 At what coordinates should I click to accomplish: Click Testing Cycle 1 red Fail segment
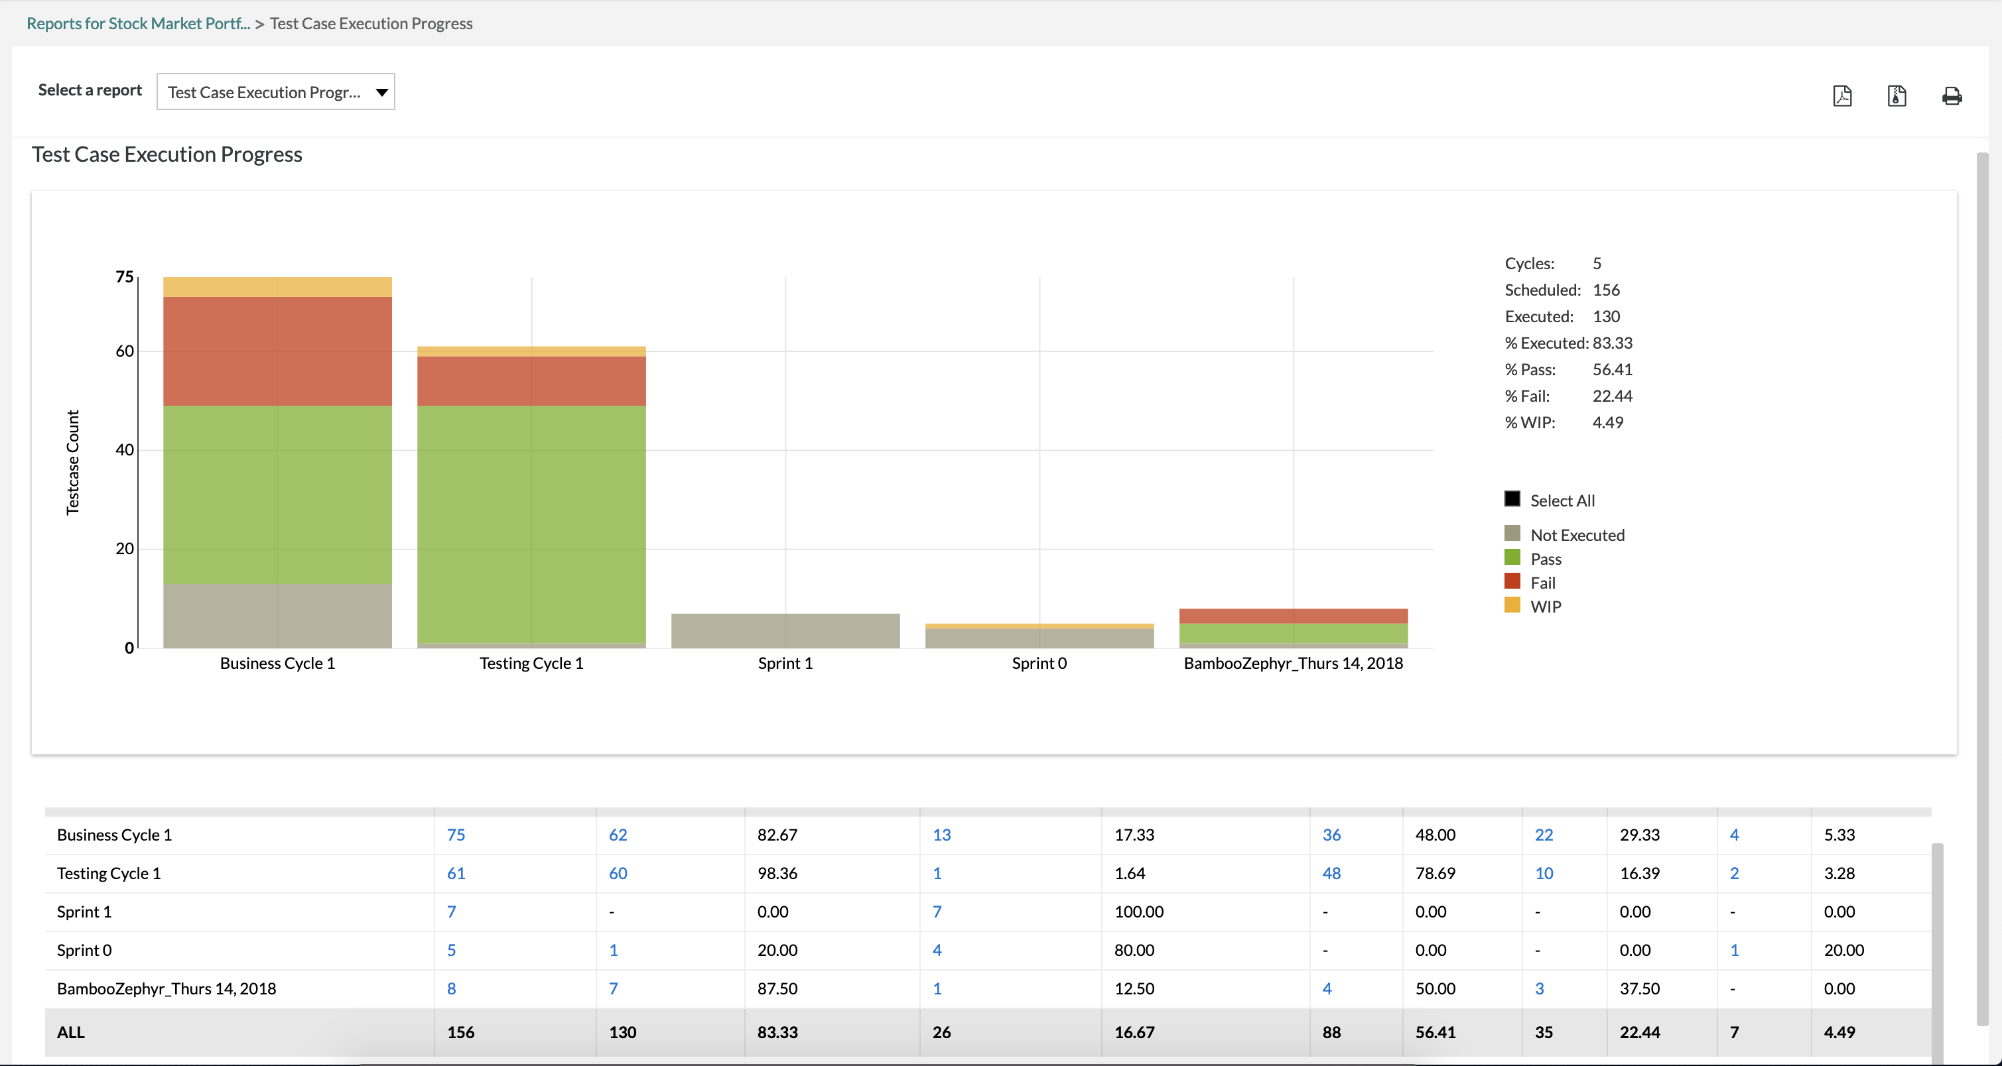pos(531,381)
